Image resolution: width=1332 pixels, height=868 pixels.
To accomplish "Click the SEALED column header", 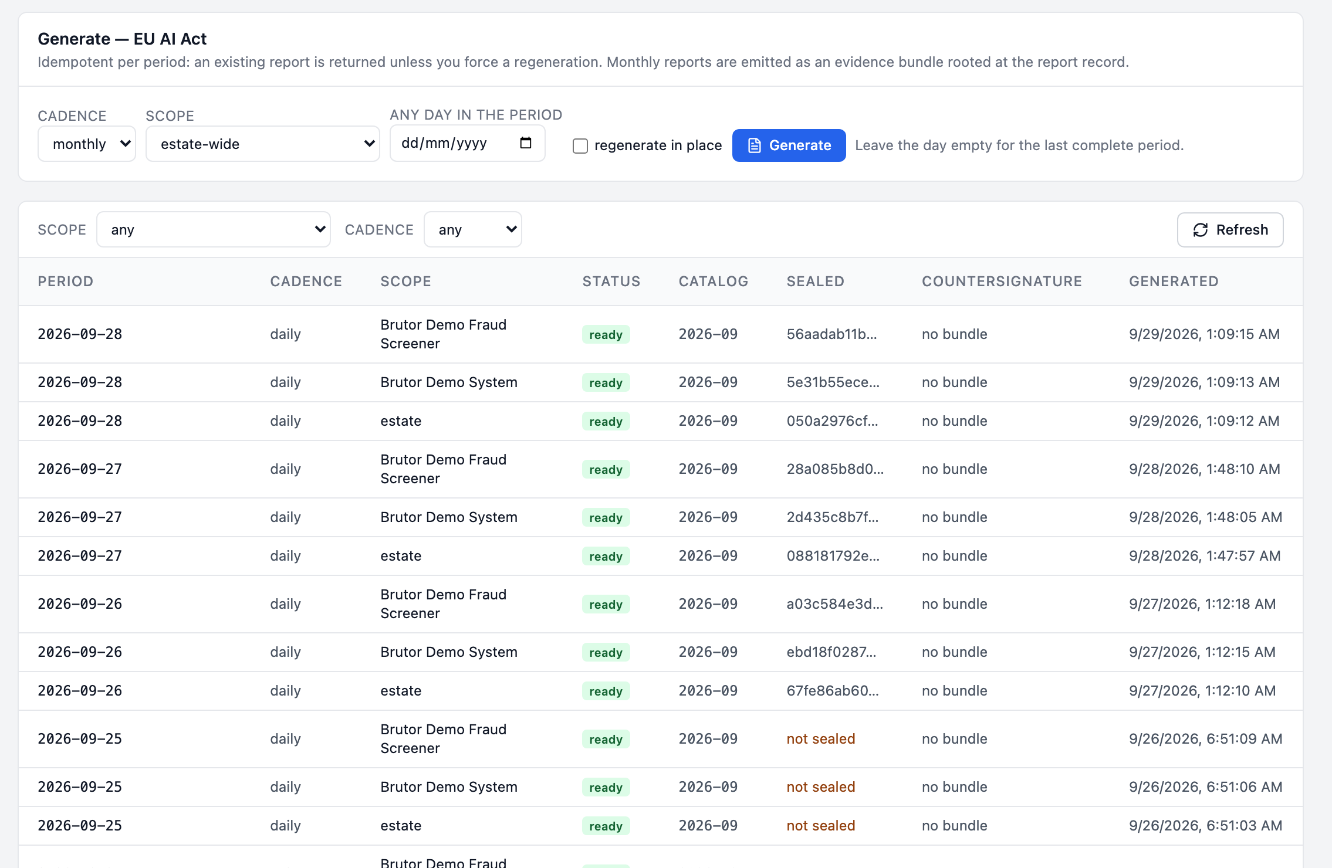I will (x=816, y=282).
